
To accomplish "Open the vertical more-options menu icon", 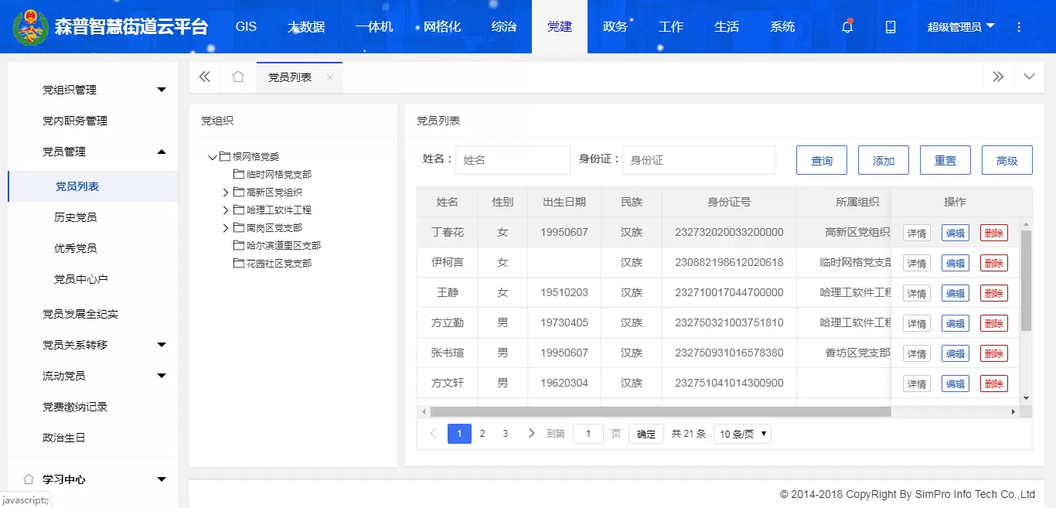I will tap(1019, 27).
